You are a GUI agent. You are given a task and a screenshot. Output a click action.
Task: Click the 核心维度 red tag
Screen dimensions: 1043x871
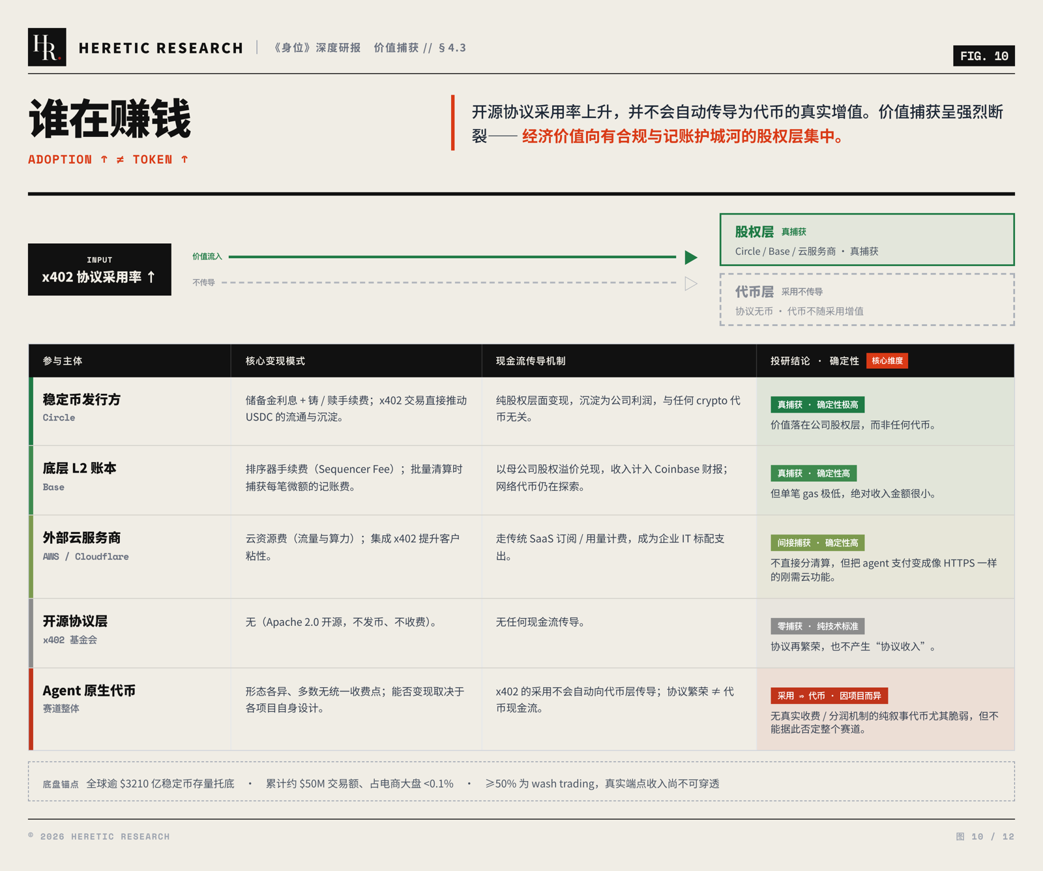(x=887, y=361)
